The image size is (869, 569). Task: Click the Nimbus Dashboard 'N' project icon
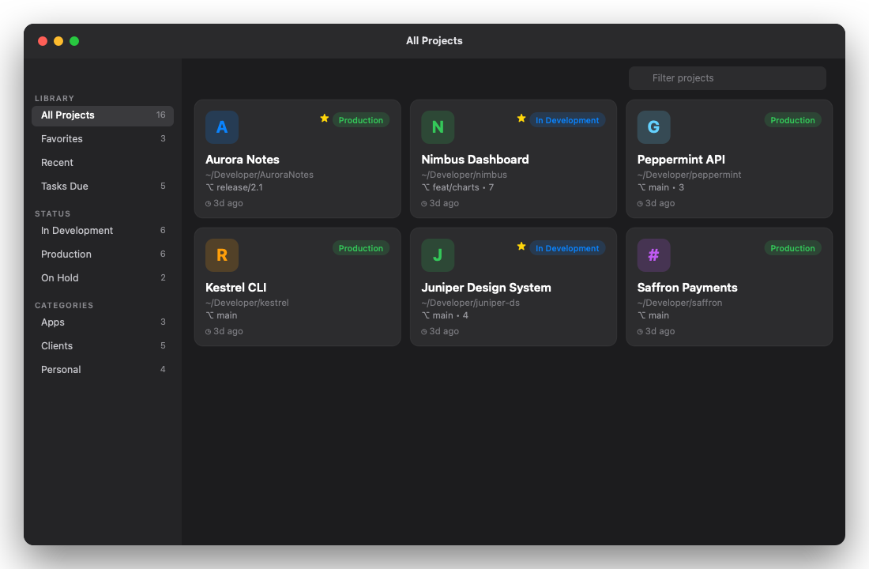coord(438,127)
